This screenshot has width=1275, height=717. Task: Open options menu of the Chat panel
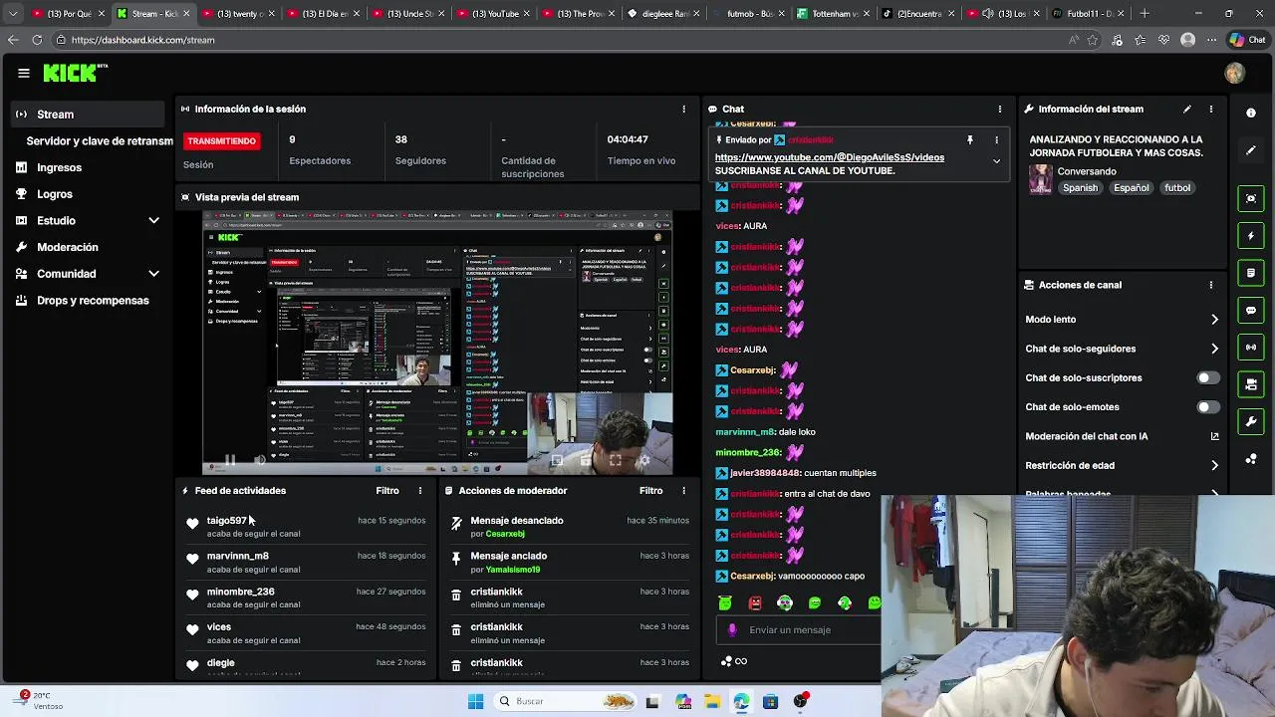click(1000, 109)
